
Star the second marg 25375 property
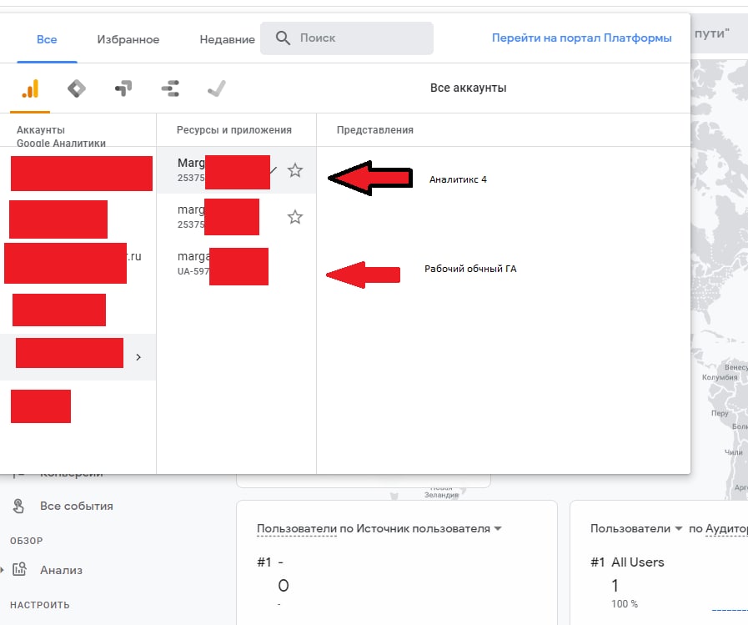coord(295,217)
